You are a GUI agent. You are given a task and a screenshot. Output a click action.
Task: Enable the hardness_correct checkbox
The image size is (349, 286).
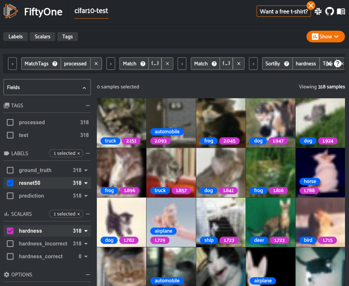tap(10, 256)
